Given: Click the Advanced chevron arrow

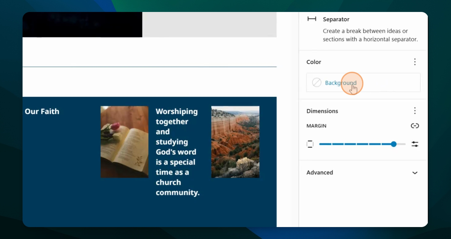Looking at the screenshot, I should click(x=415, y=173).
